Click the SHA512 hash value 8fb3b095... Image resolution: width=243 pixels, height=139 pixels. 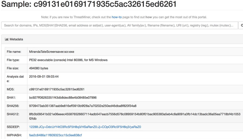pos(135,116)
